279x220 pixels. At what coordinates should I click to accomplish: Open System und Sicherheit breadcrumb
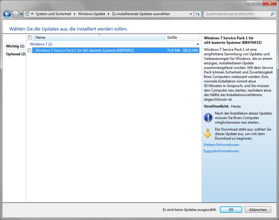pos(53,14)
